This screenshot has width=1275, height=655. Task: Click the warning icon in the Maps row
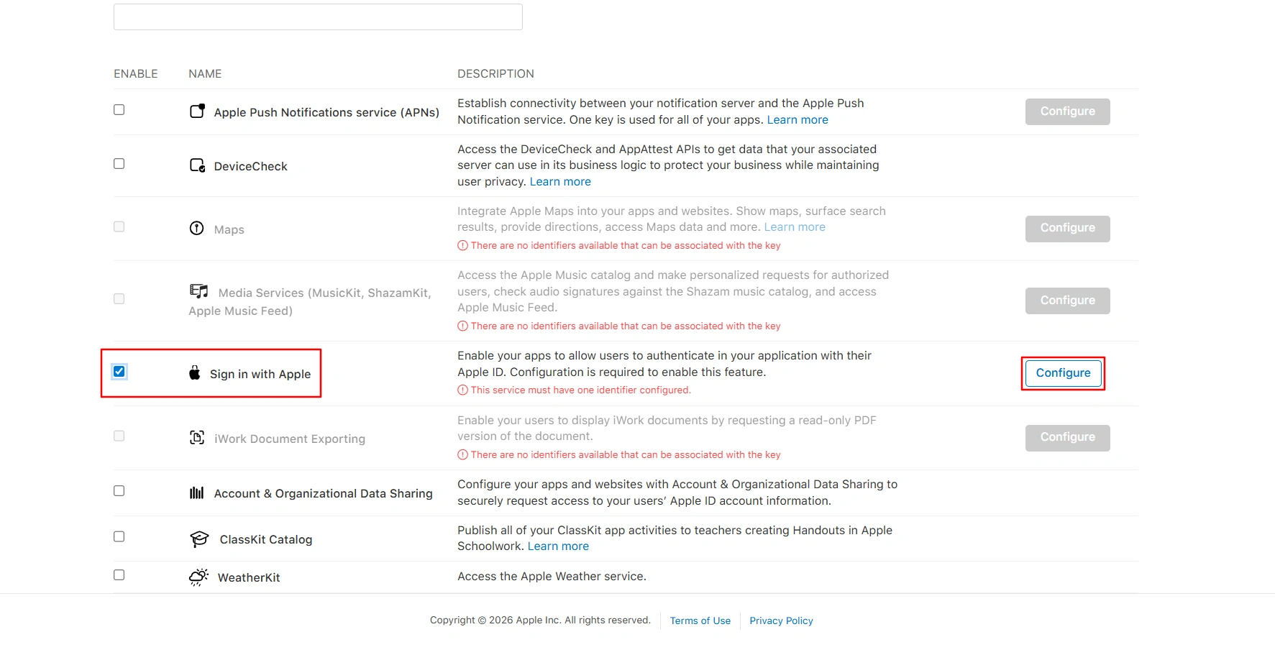(x=462, y=246)
